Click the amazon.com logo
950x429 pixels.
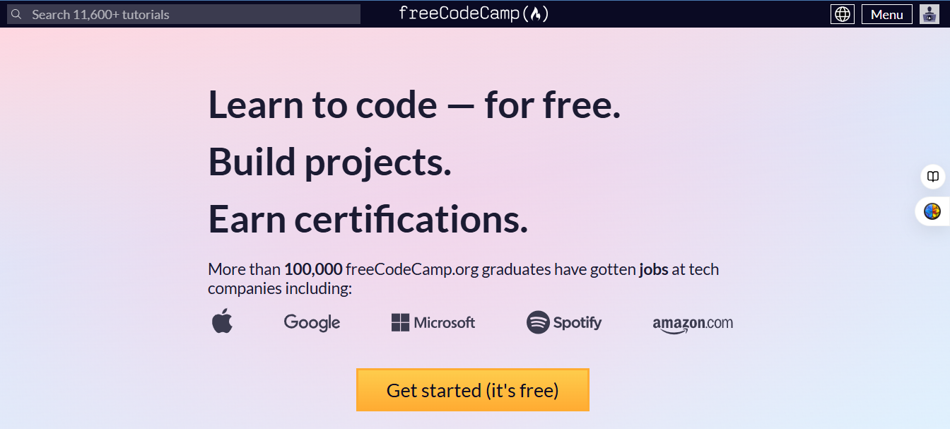[692, 324]
